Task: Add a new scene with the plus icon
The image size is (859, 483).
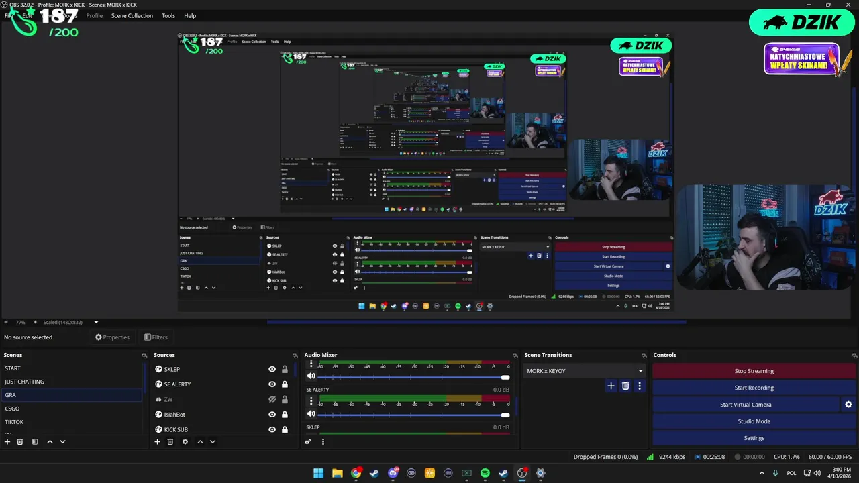Action: [x=7, y=441]
